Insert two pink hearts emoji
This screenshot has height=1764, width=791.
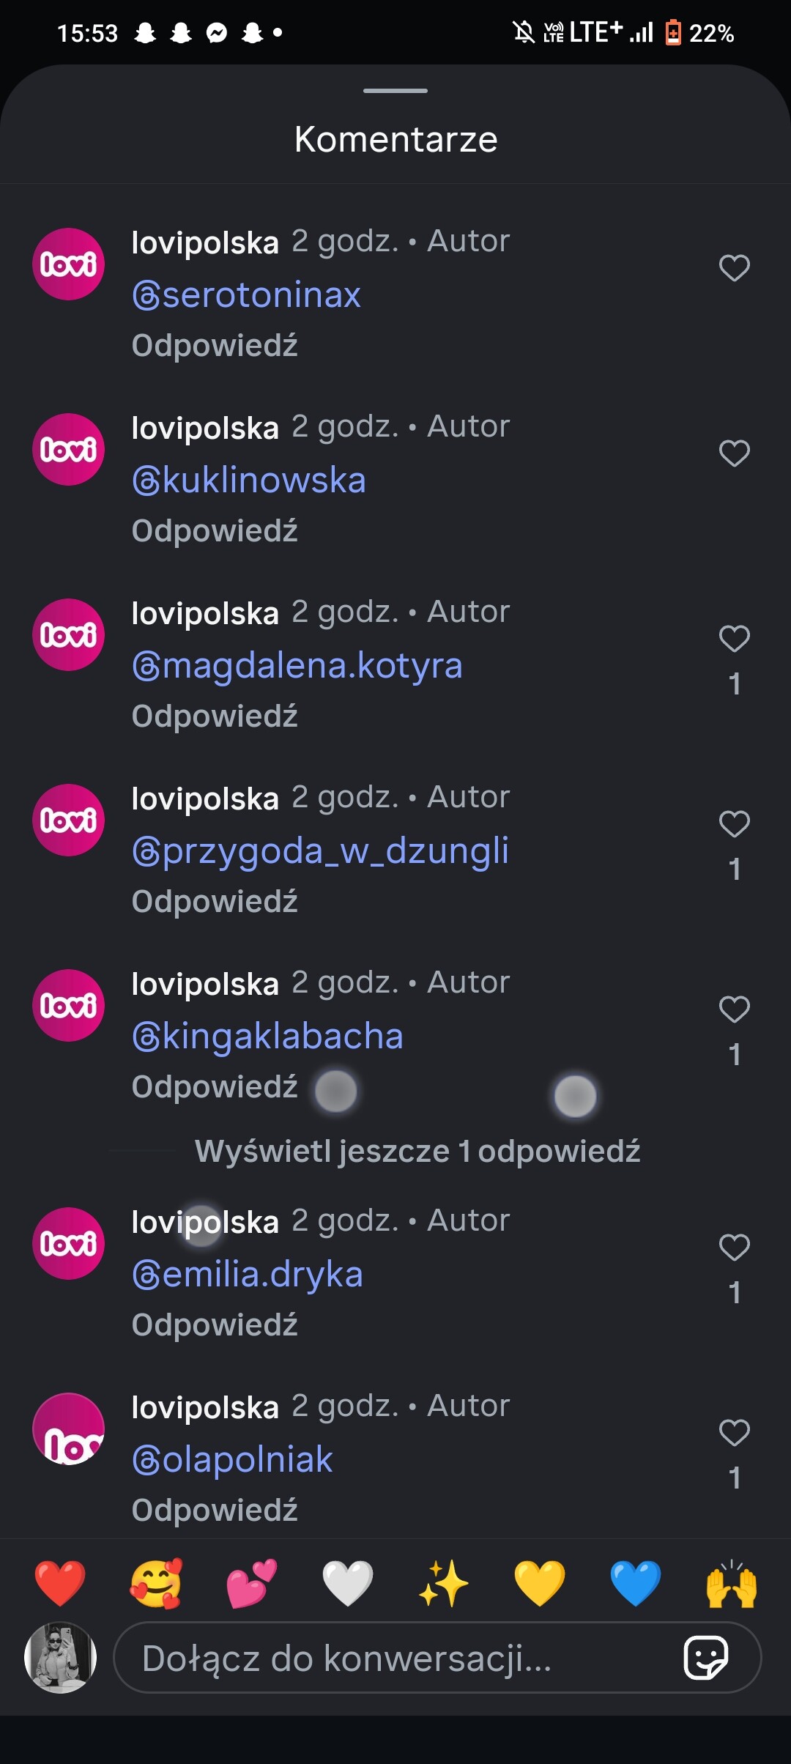(x=252, y=1584)
